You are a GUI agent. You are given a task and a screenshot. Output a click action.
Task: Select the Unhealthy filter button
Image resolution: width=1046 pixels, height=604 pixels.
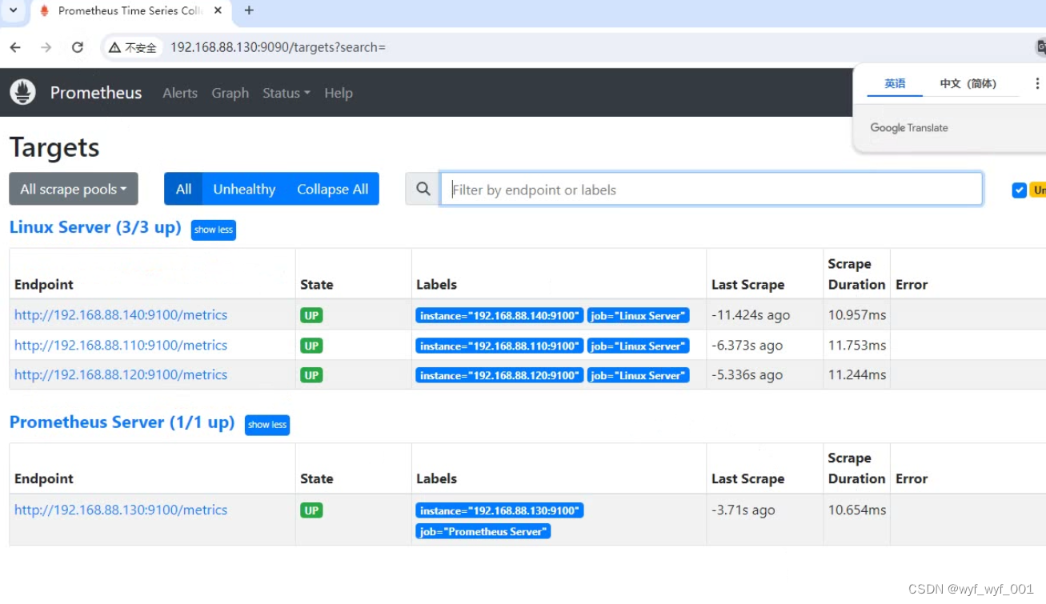(x=244, y=189)
